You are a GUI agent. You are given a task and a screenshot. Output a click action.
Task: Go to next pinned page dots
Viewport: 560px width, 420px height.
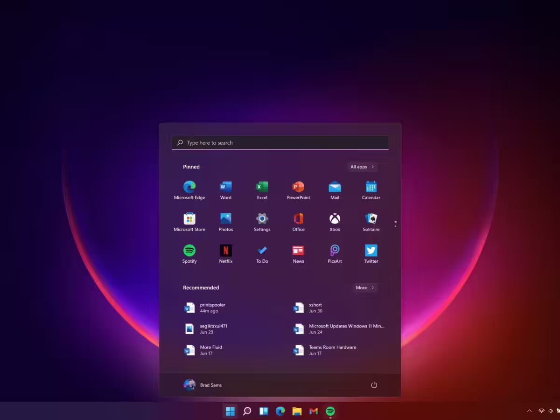[395, 224]
